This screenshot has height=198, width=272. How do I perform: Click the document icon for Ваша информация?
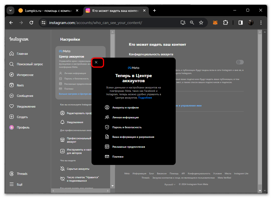pos(107,137)
